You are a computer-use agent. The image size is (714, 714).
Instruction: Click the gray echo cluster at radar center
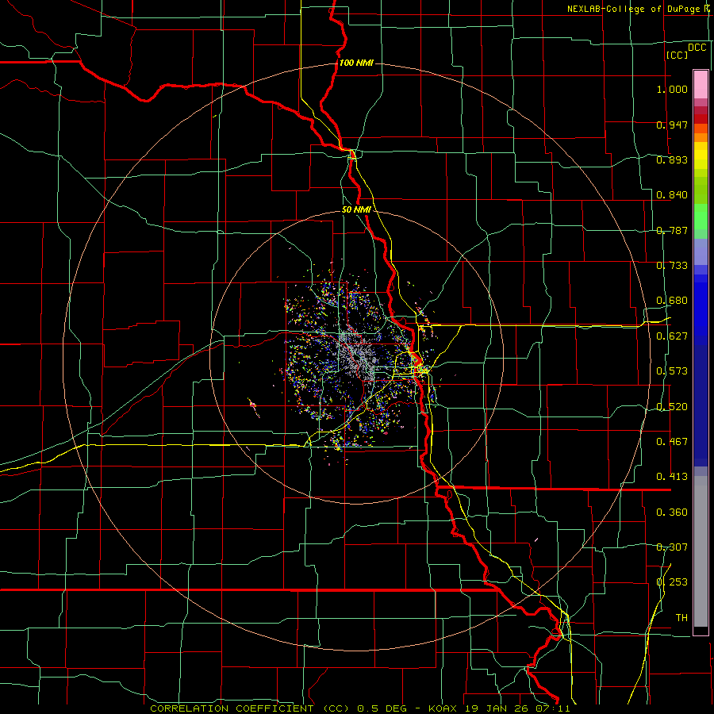[358, 355]
